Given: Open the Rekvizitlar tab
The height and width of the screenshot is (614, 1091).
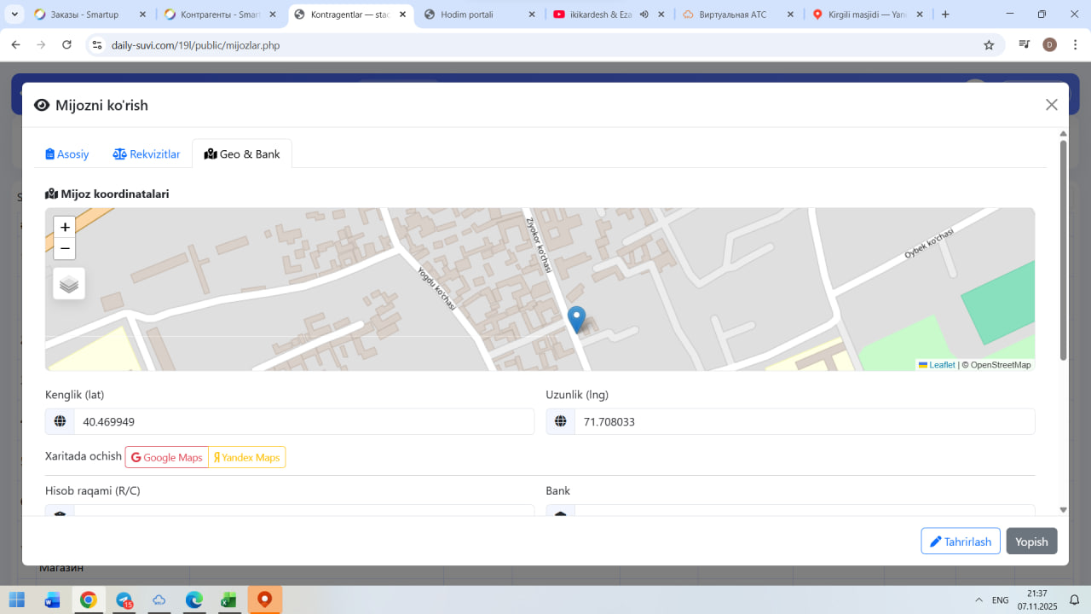Looking at the screenshot, I should [x=147, y=154].
